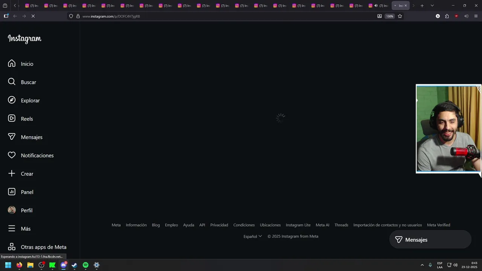Image resolution: width=482 pixels, height=271 pixels.
Task: Open the Instagram Lite footer link
Action: pyautogui.click(x=298, y=225)
